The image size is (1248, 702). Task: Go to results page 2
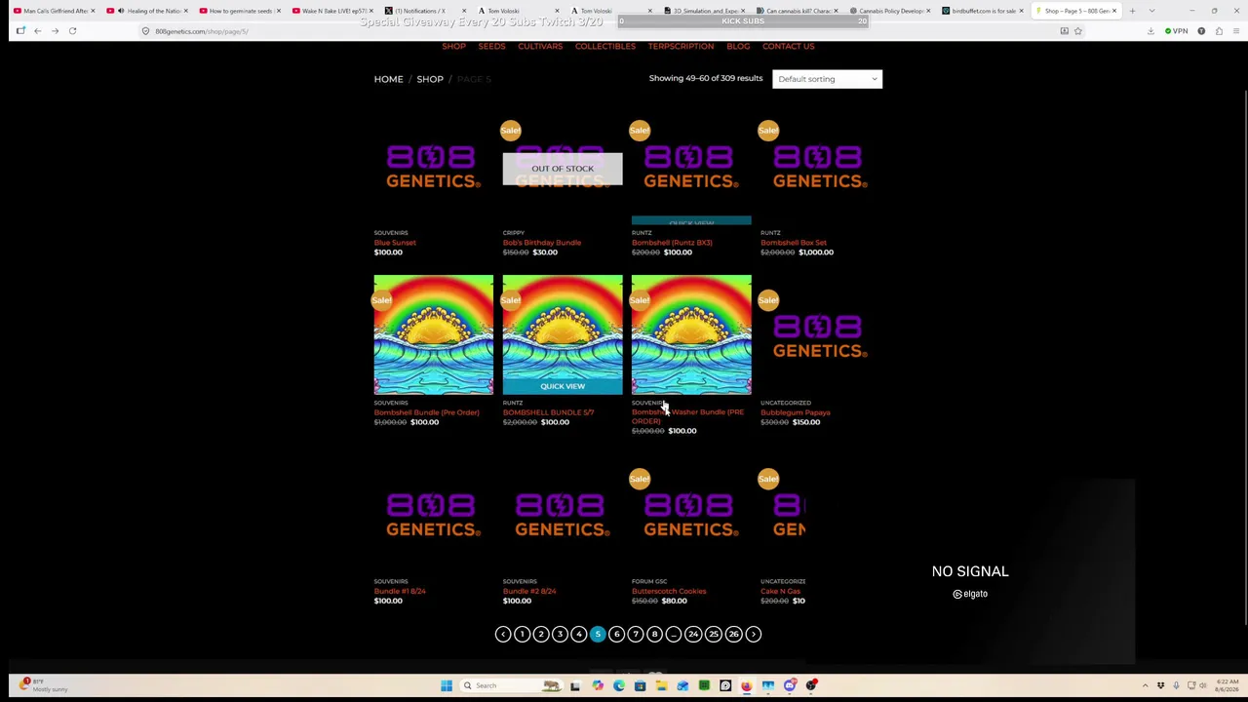(x=541, y=635)
